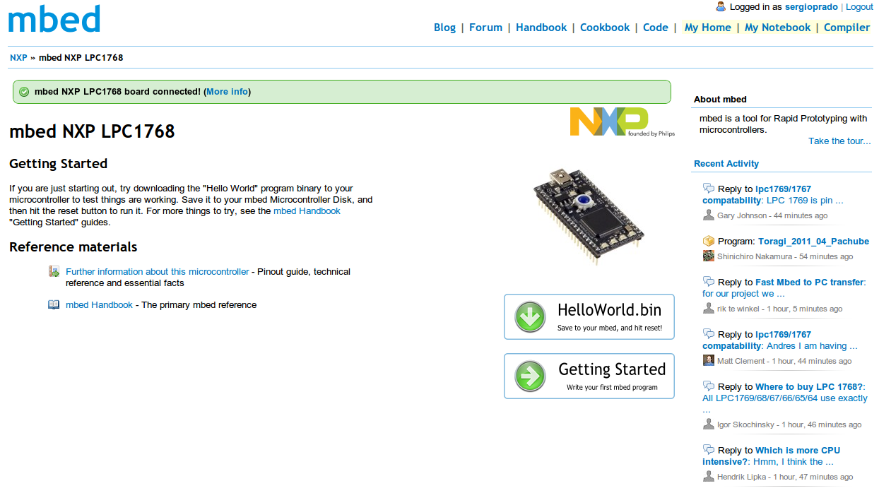The image size is (879, 493).
Task: Launch the Compiler link
Action: click(846, 28)
